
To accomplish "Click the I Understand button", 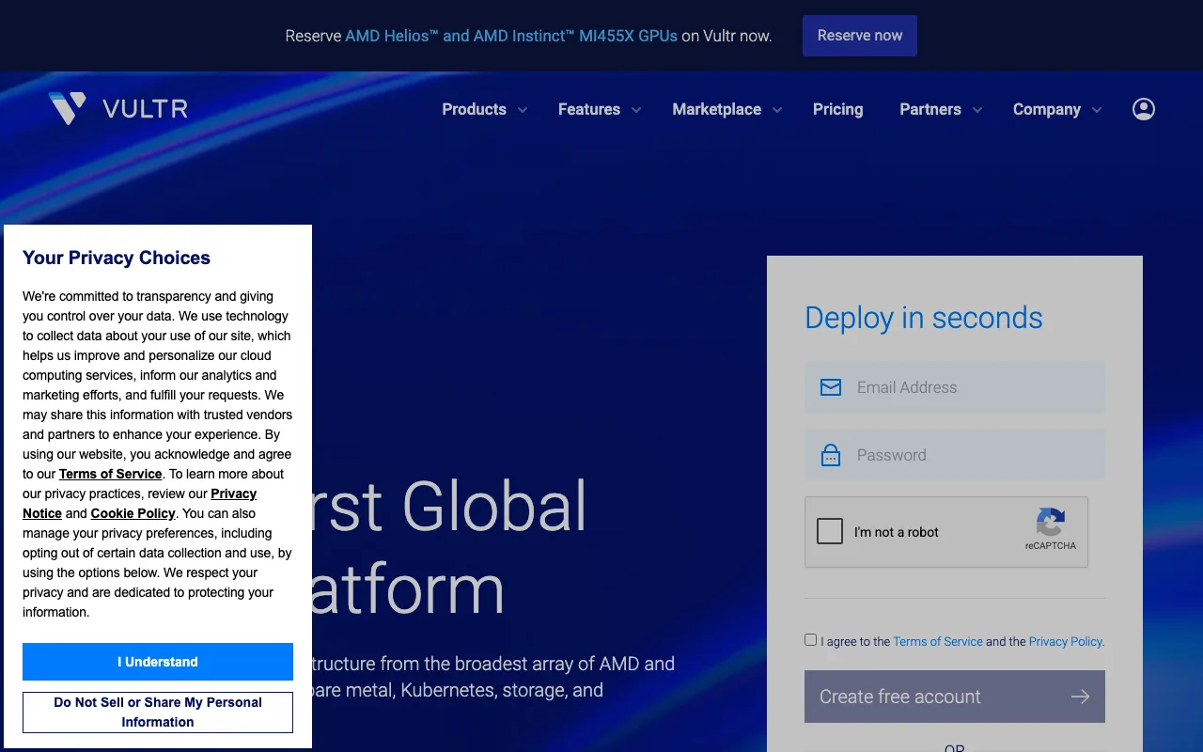I will [x=158, y=662].
